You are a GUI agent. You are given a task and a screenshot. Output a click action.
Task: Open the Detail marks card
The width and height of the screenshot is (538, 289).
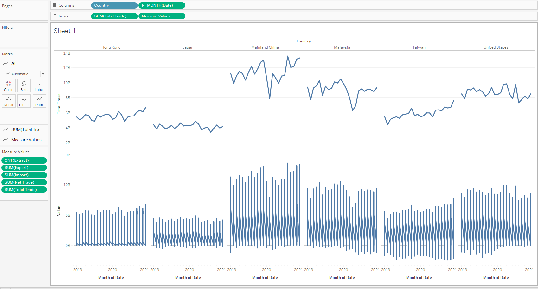[x=9, y=101]
